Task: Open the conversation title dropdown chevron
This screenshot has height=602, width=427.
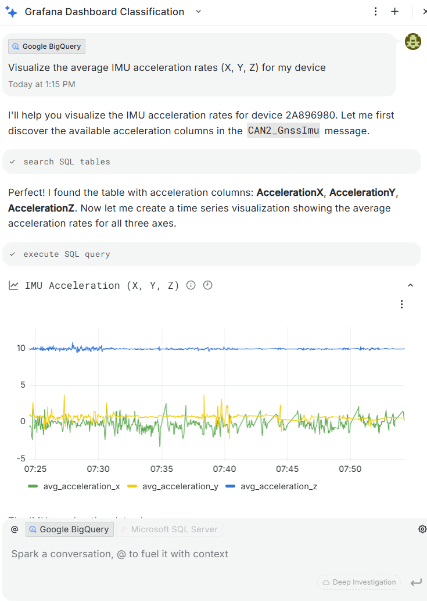Action: click(198, 12)
